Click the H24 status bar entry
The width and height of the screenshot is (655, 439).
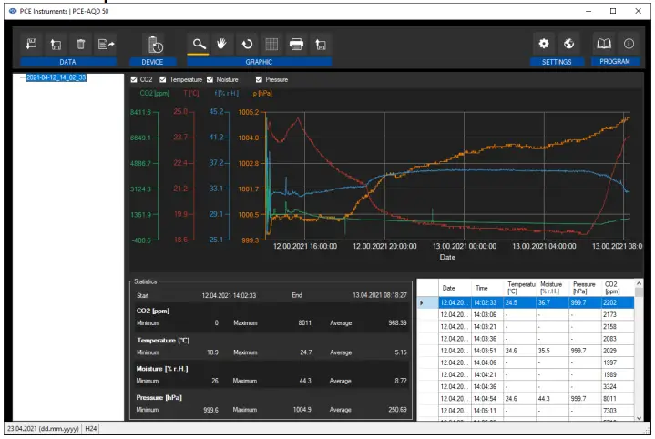pyautogui.click(x=91, y=429)
